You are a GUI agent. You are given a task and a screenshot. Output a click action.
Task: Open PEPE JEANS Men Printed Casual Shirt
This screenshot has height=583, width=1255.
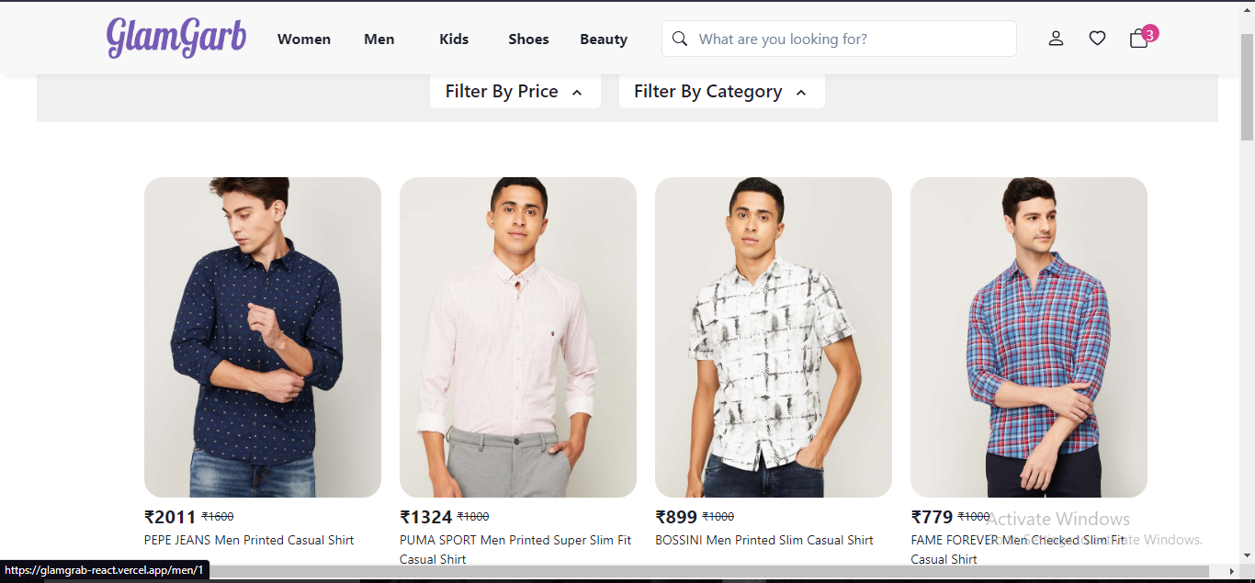[249, 540]
